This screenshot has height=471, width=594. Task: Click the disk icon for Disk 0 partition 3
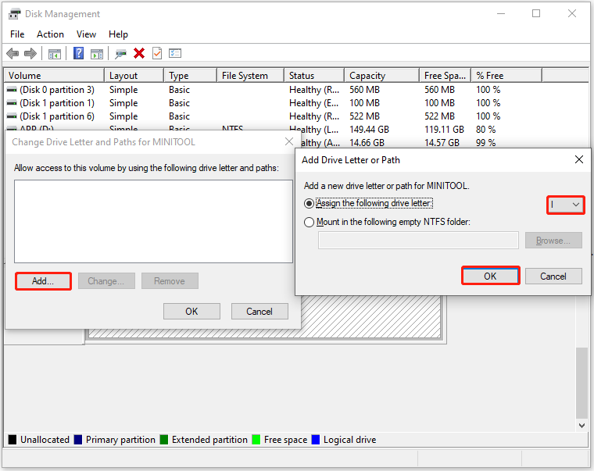tap(12, 90)
